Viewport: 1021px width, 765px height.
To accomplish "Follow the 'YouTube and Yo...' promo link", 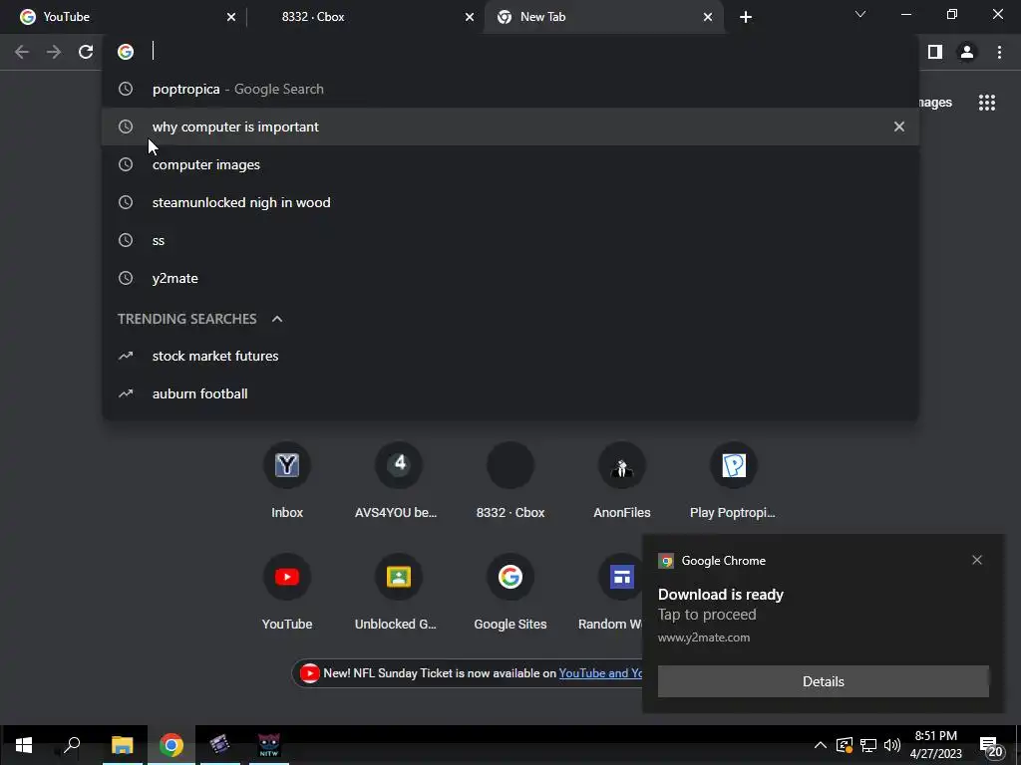I will (x=600, y=673).
